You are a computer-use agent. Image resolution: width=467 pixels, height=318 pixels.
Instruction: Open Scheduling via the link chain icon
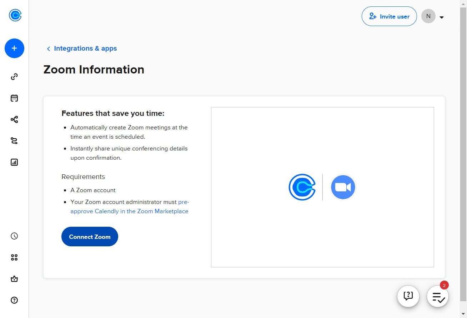[x=14, y=77]
